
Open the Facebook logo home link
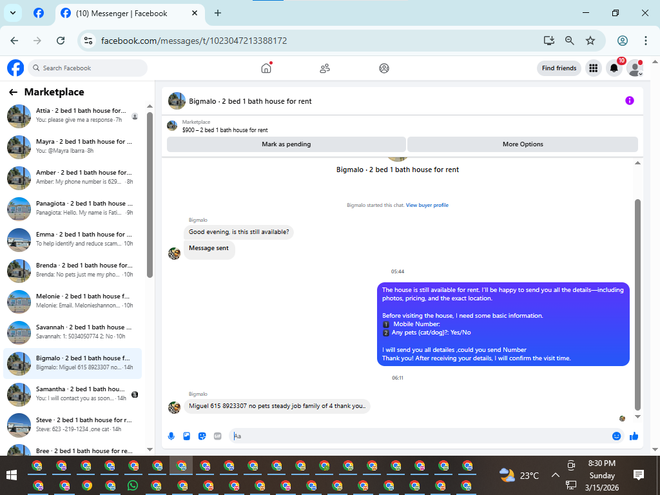click(x=15, y=68)
